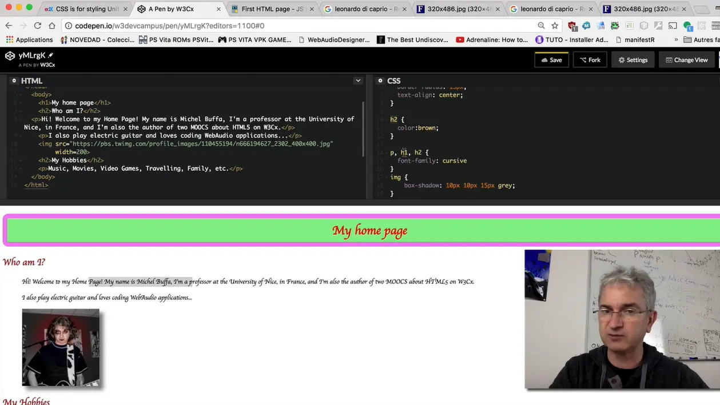The image size is (720, 405).
Task: Open the PS Vita ROMs bookmark
Action: pos(176,39)
